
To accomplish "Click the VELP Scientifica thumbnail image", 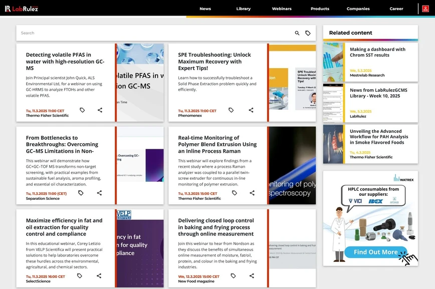I will (140, 248).
